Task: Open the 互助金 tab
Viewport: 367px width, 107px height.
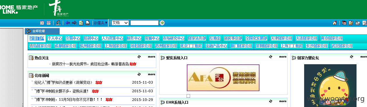Action: (x=215, y=38)
